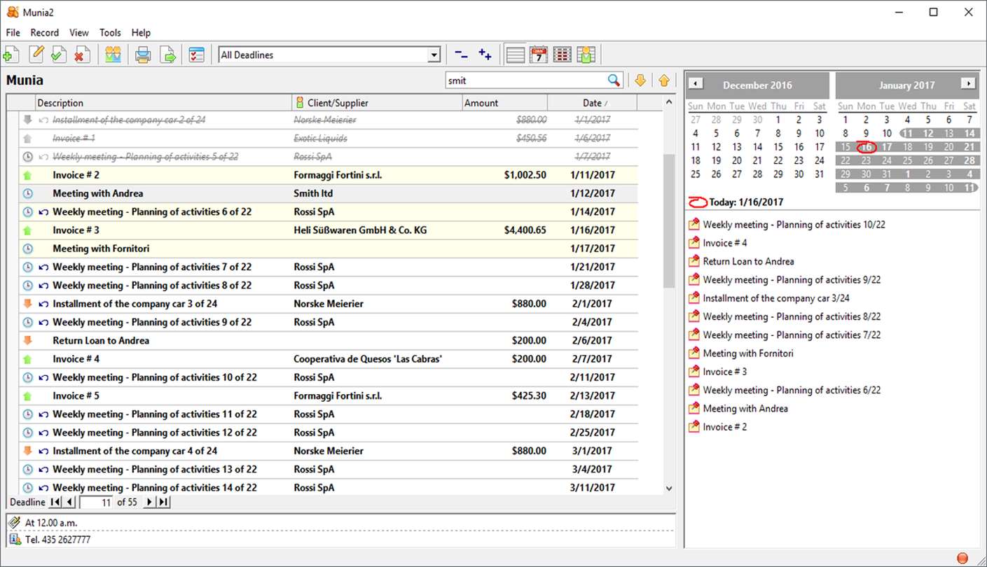The image size is (987, 567).
Task: Click 'Installment of the company car 3/24' in sidebar
Action: pos(776,298)
